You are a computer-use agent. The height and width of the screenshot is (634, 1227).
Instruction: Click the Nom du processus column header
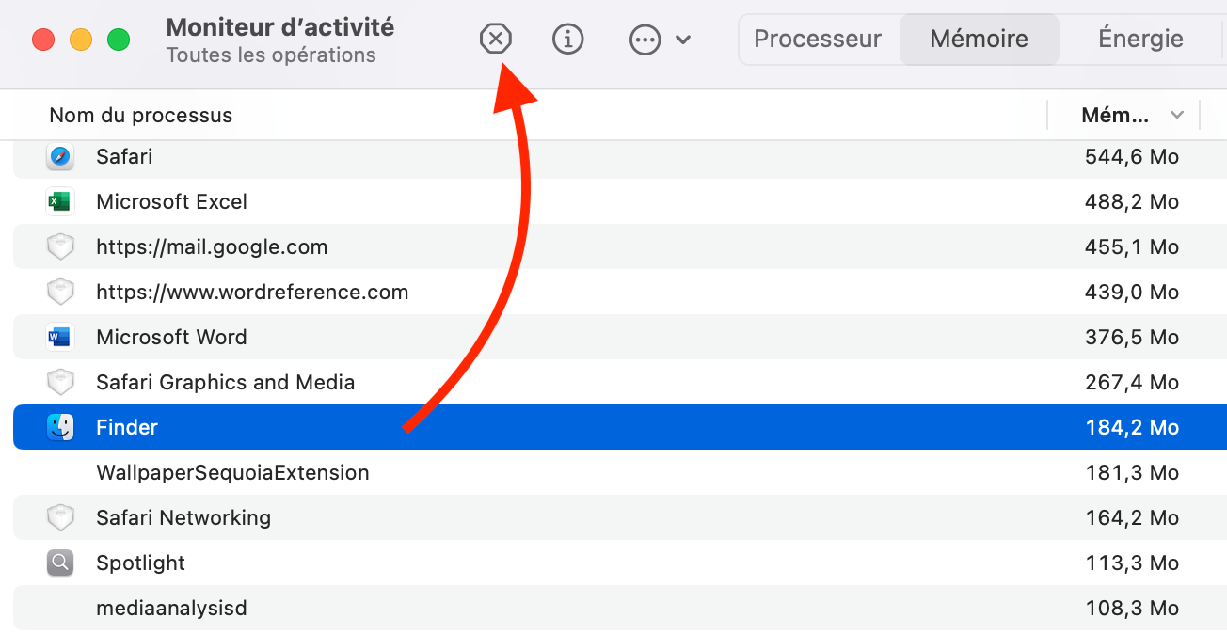pos(139,114)
